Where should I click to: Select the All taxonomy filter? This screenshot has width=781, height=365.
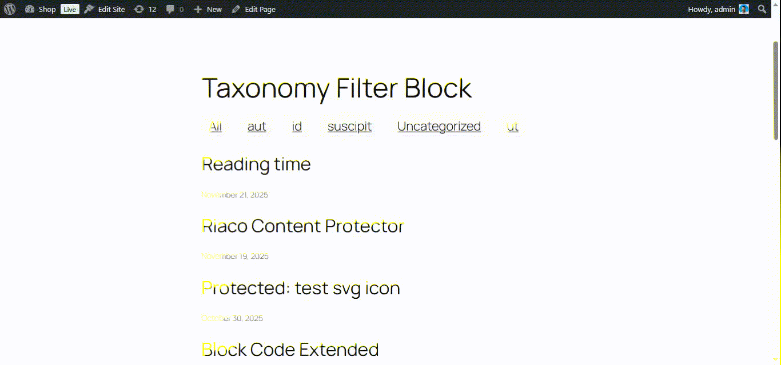coord(216,126)
